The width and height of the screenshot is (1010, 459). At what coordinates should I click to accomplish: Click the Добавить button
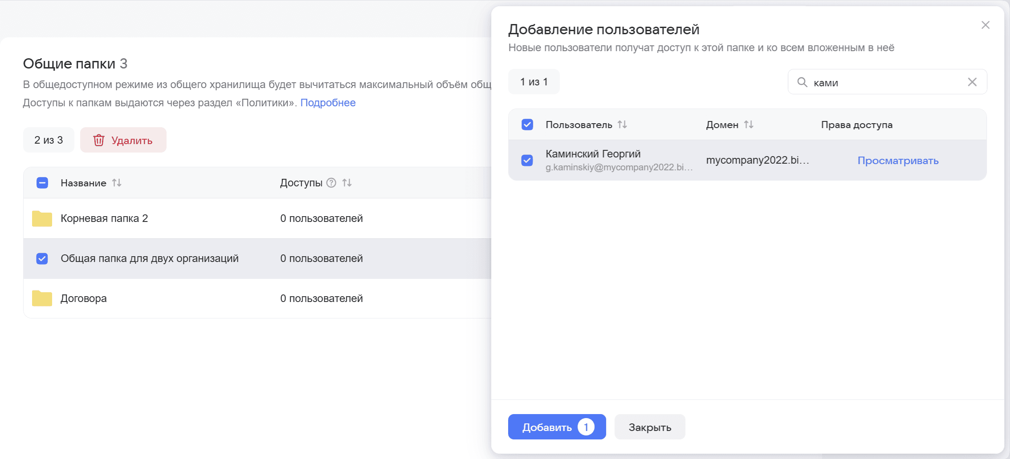(557, 427)
